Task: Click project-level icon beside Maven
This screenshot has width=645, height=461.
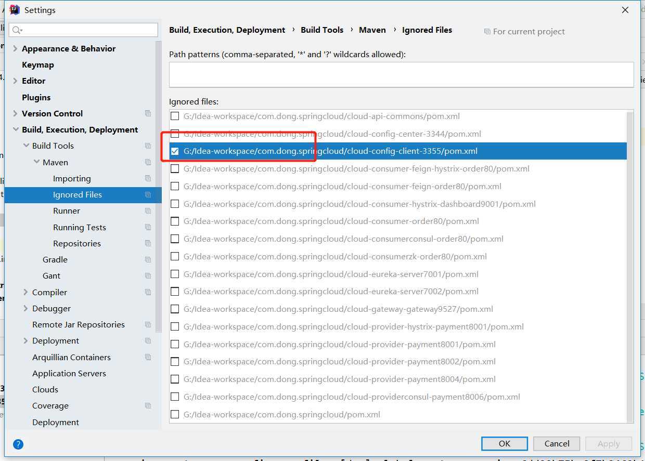Action: 148,162
